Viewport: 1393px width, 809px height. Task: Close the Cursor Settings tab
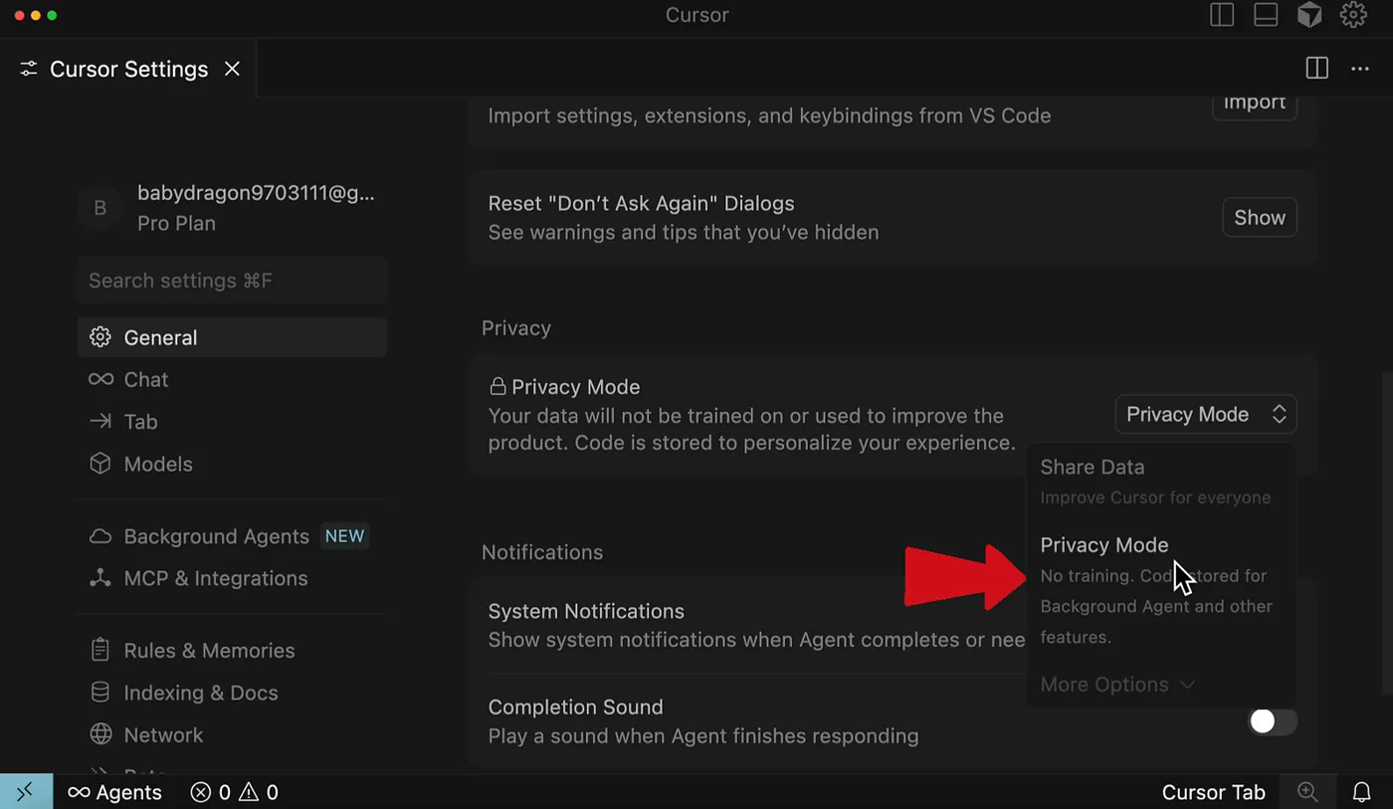(232, 69)
